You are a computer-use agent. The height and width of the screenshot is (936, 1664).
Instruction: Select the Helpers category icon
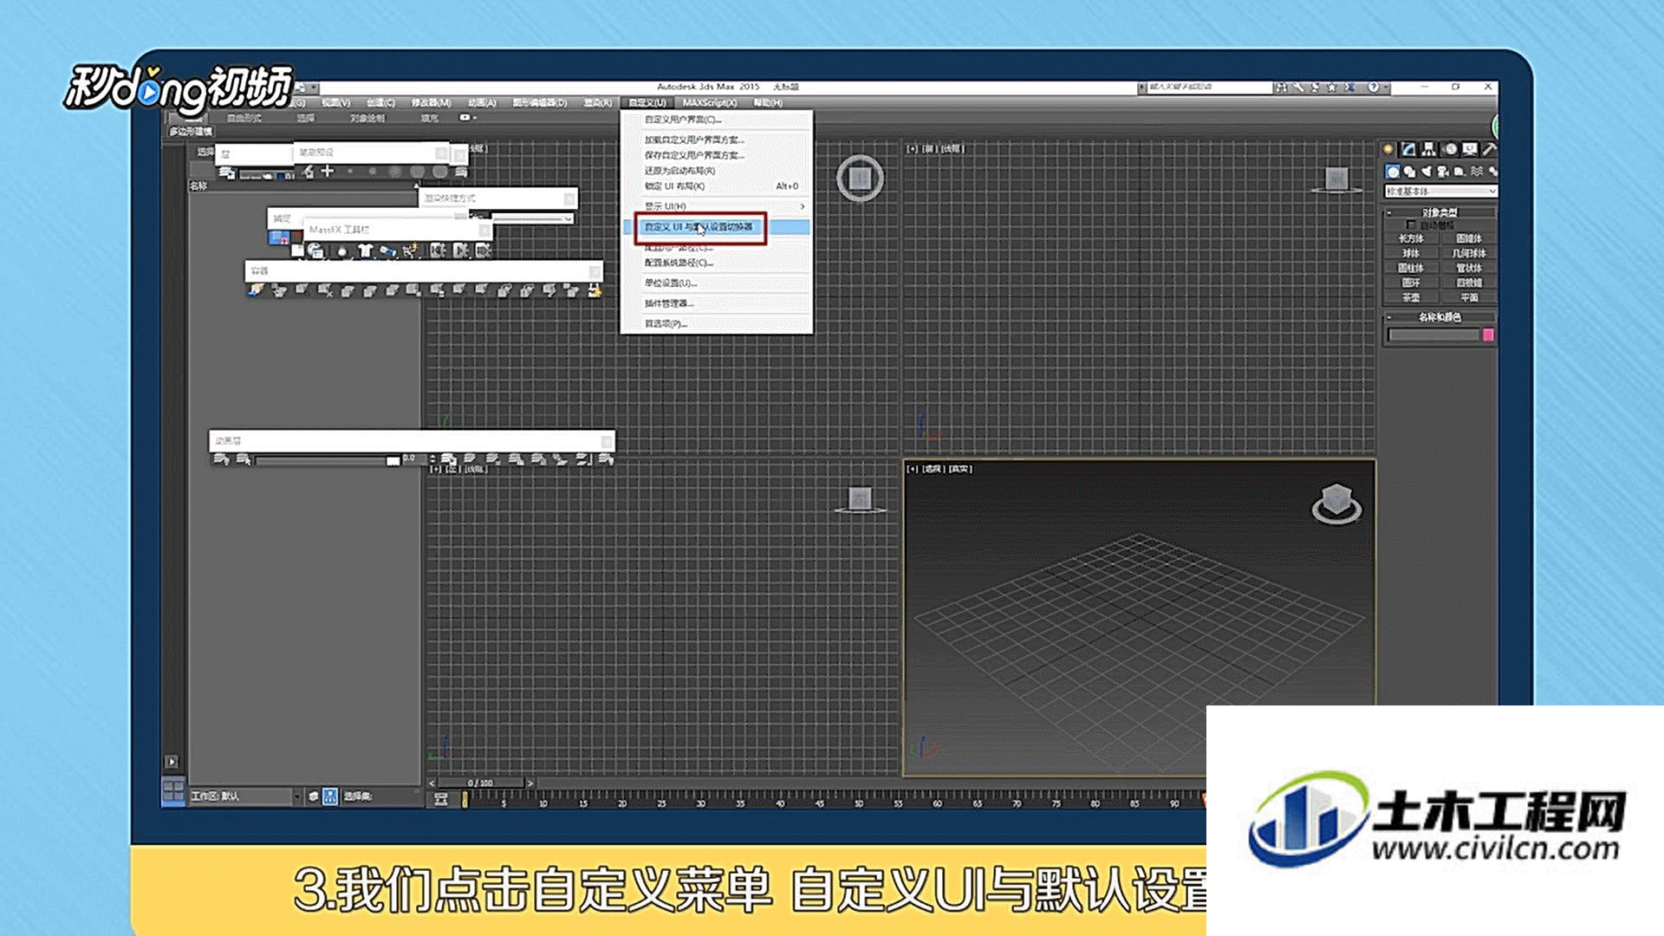[x=1459, y=172]
